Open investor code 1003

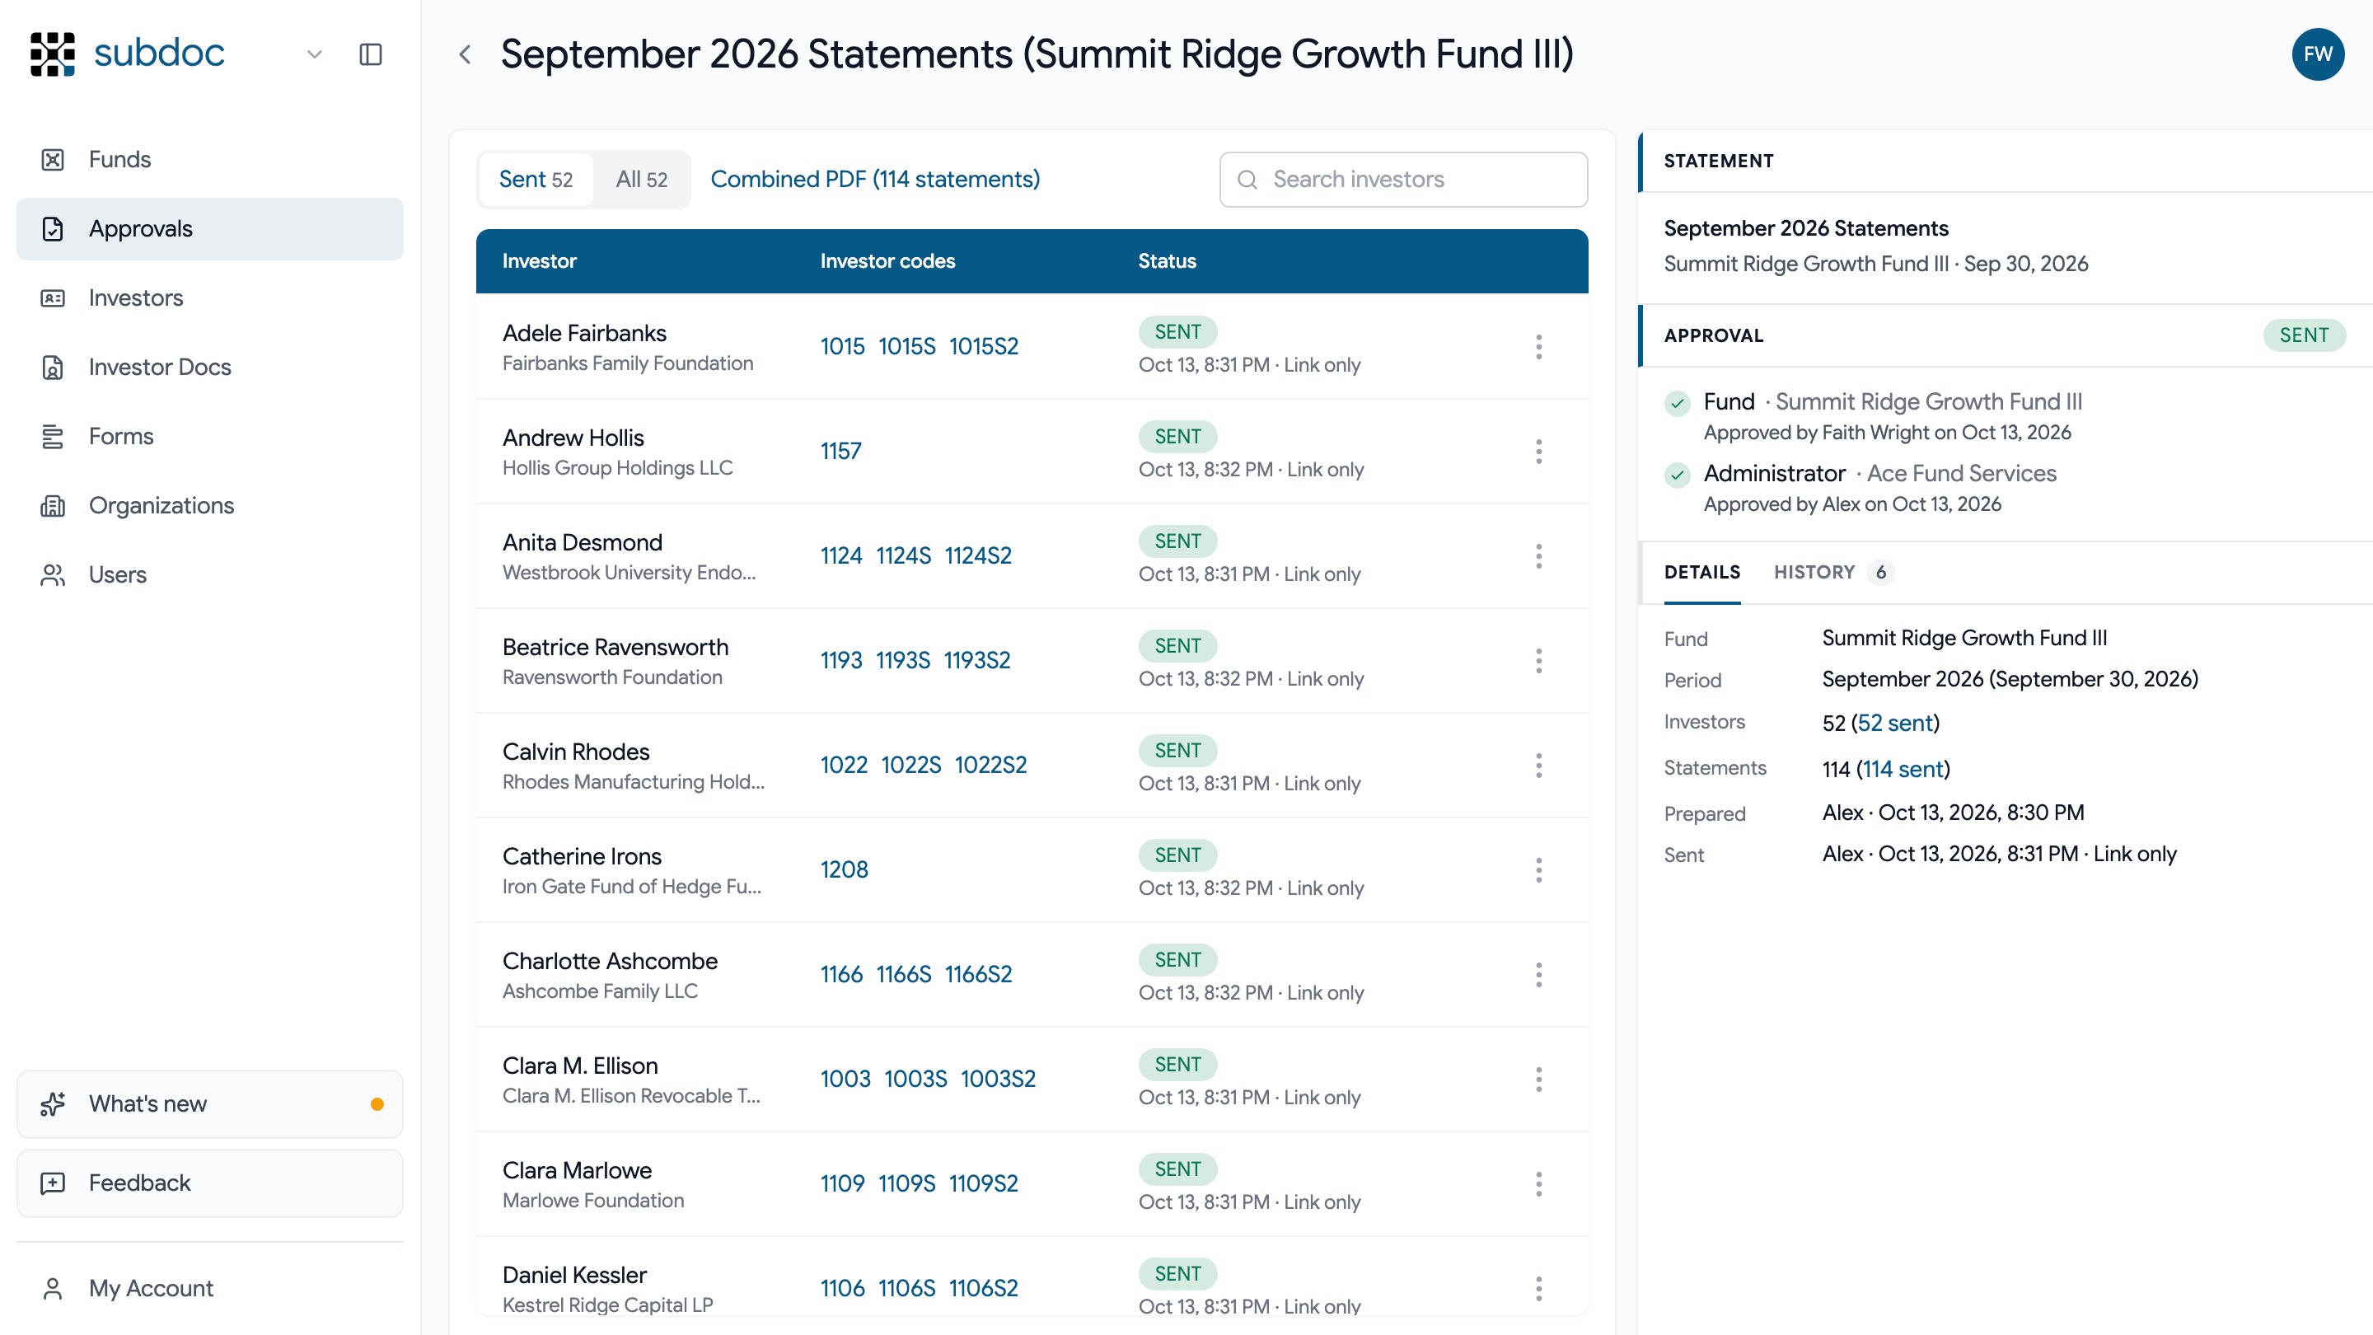(845, 1079)
